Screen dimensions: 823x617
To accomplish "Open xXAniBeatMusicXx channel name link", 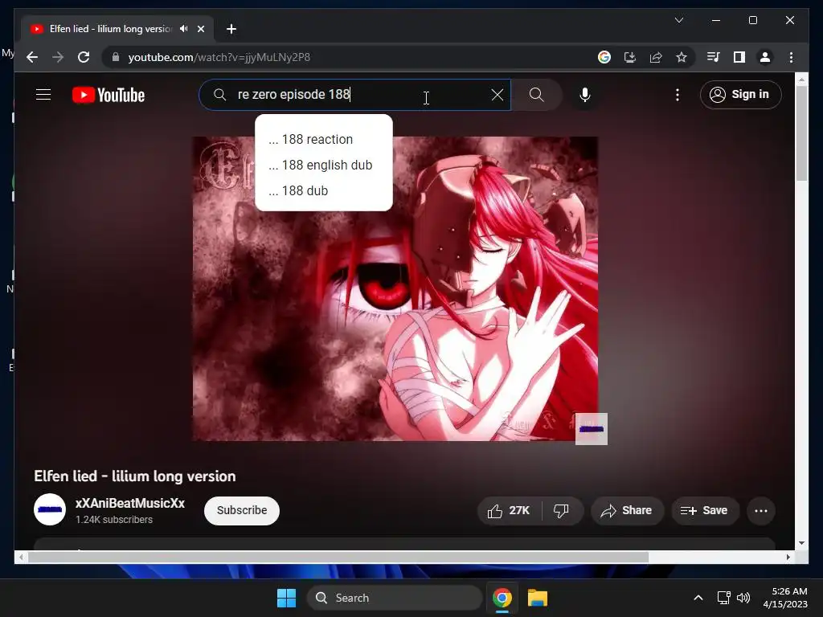I will click(129, 503).
